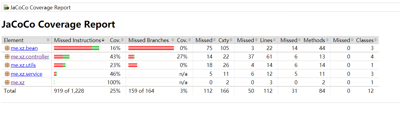Viewport: 400px width, 130px height.
Task: Click package icon beside me.xz.service
Action: tap(7, 74)
